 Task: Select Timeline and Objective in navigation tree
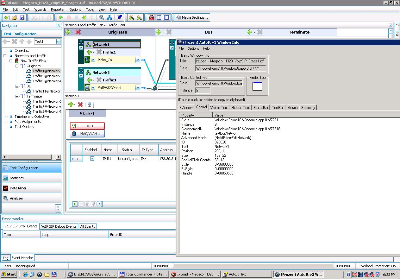(32, 117)
